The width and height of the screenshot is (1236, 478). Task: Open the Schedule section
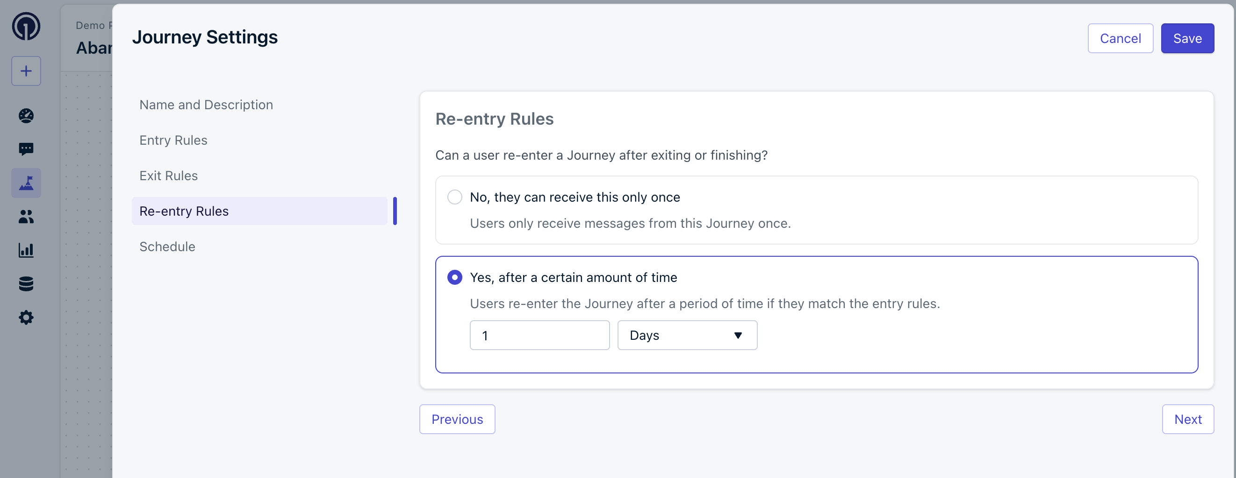tap(167, 246)
